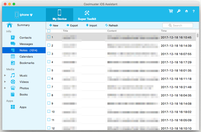
Task: Expand the Photos category triangle
Action: [5, 88]
